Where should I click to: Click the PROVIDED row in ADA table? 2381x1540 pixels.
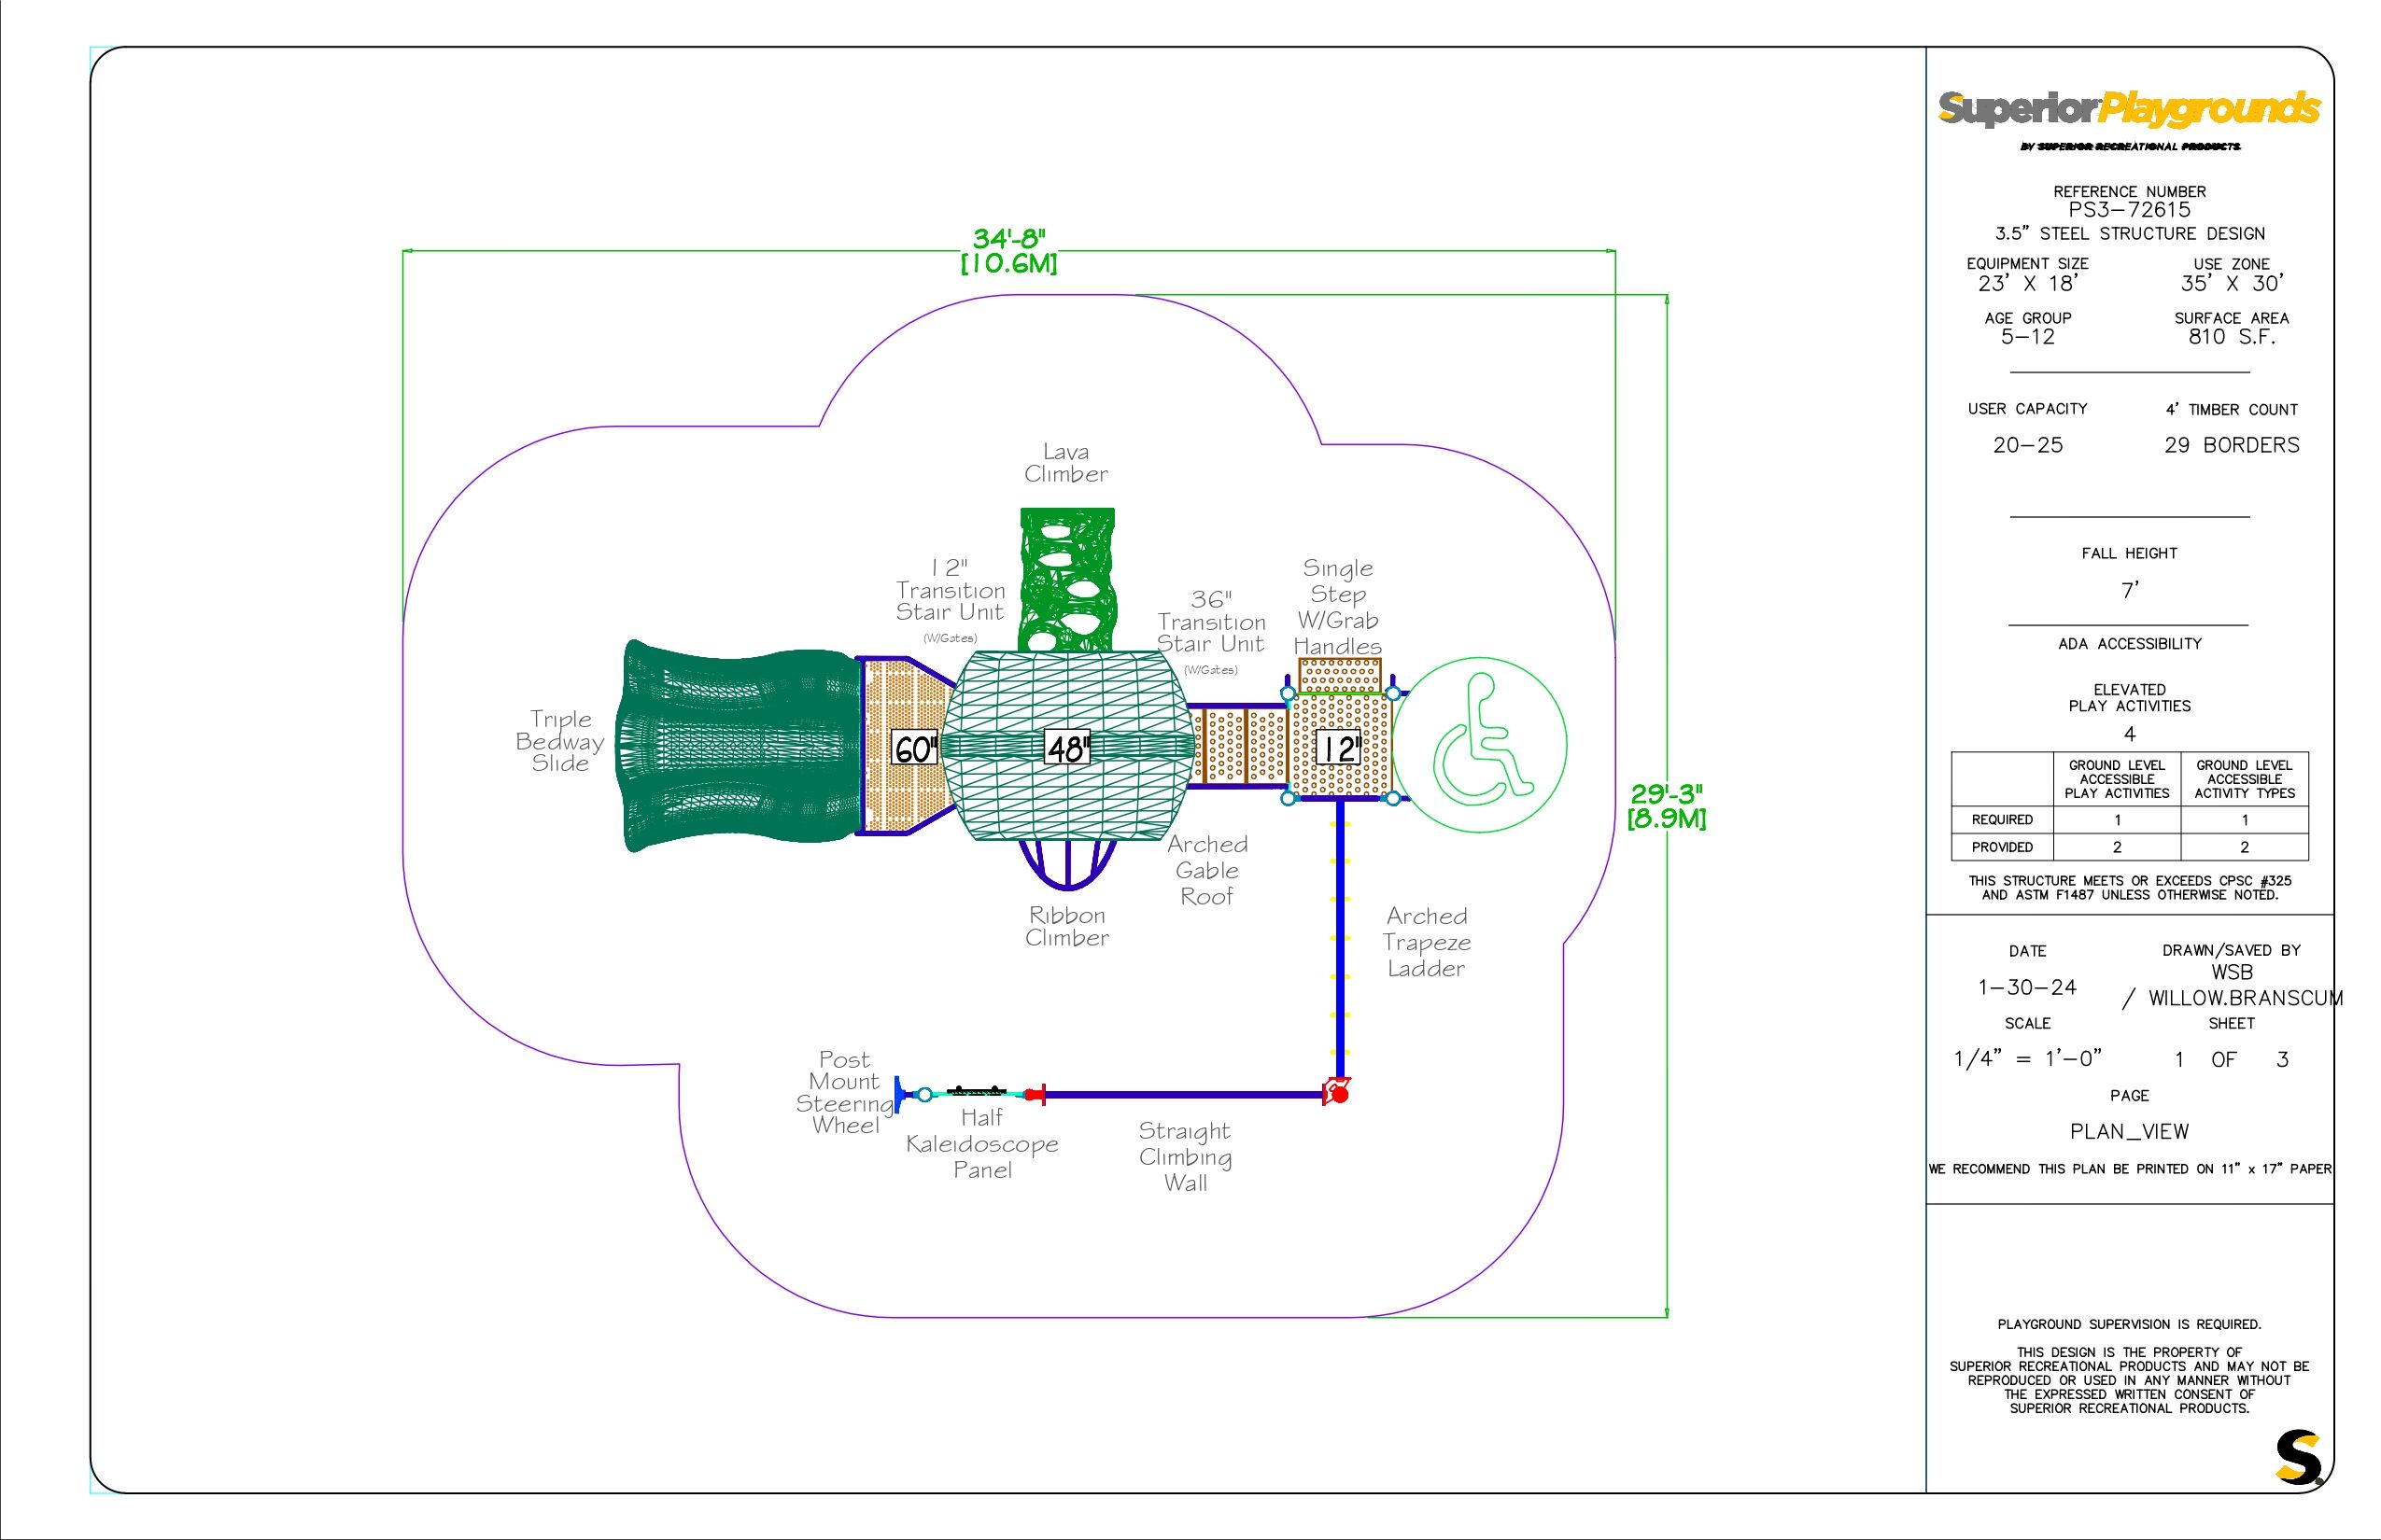[2001, 847]
